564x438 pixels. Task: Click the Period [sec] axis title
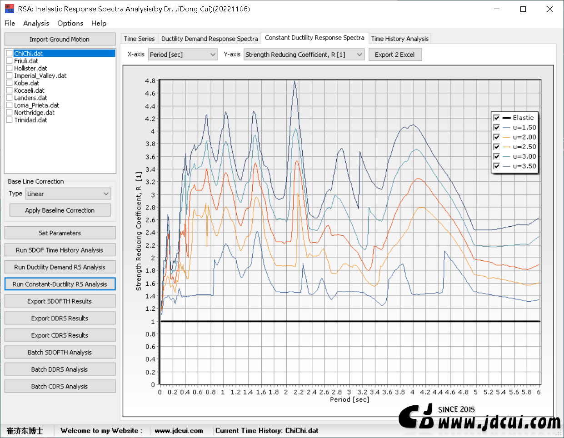349,399
